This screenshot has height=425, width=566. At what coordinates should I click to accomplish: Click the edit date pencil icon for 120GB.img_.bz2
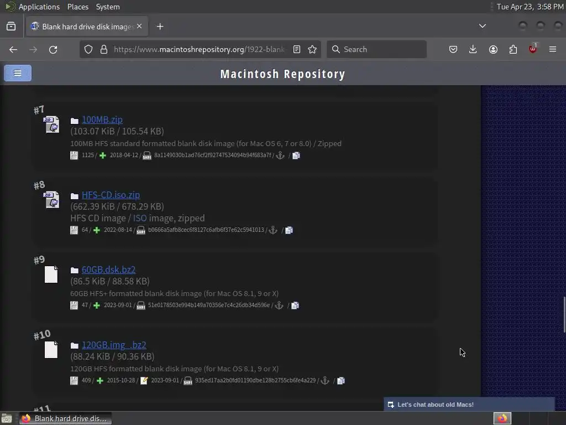coord(144,381)
